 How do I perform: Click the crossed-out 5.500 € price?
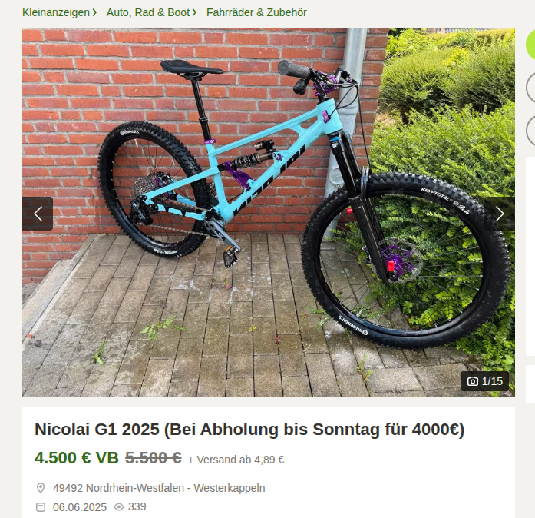click(154, 458)
